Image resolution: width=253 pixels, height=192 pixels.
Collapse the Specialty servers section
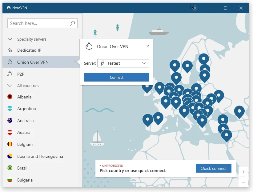tap(10, 39)
